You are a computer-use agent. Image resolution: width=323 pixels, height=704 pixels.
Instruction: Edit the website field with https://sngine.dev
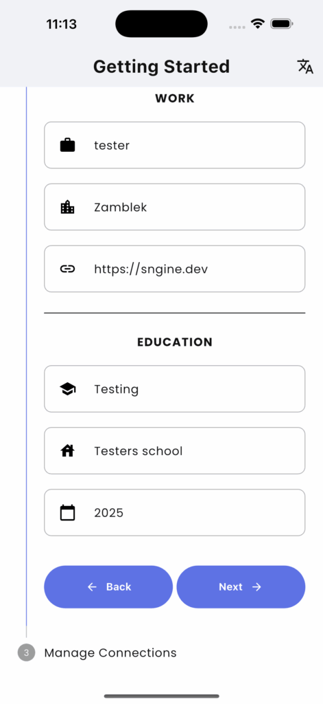click(x=175, y=269)
